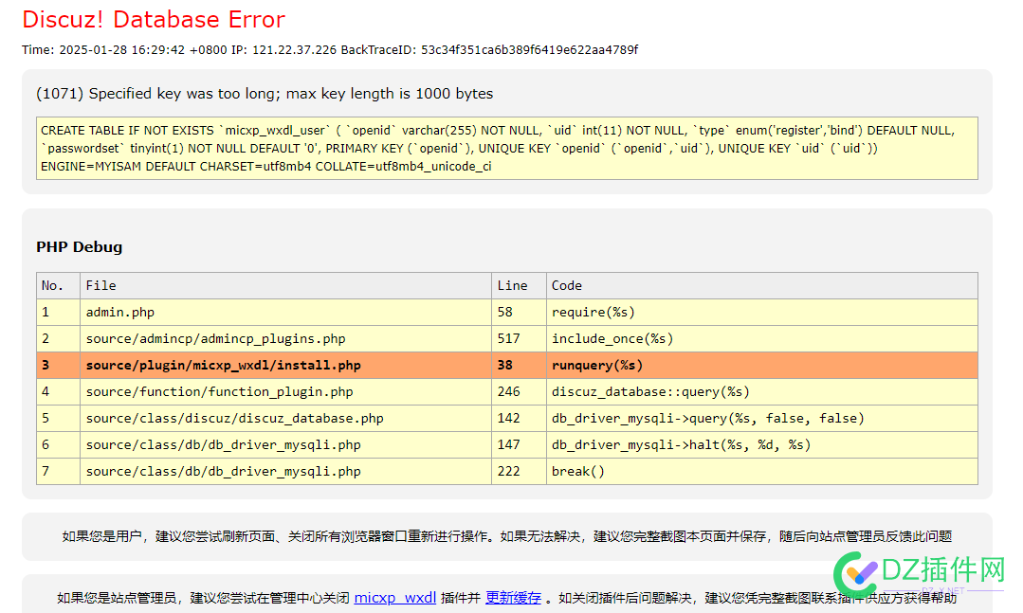The width and height of the screenshot is (1023, 613).
Task: Click line number 38 cell
Action: 519,365
